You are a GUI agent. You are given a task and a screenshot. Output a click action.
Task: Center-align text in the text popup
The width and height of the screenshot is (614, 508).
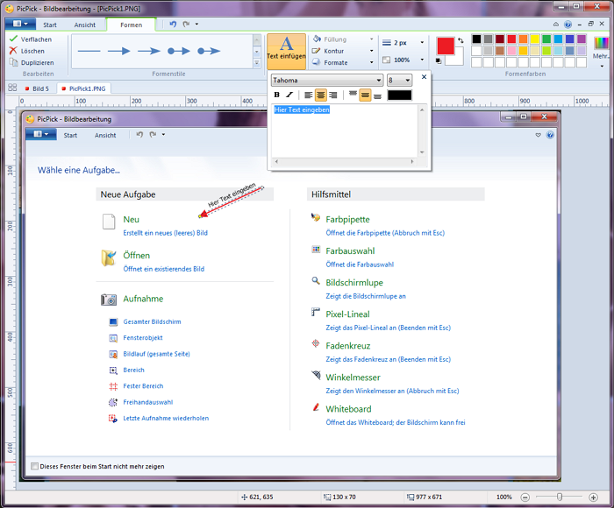[x=321, y=95]
